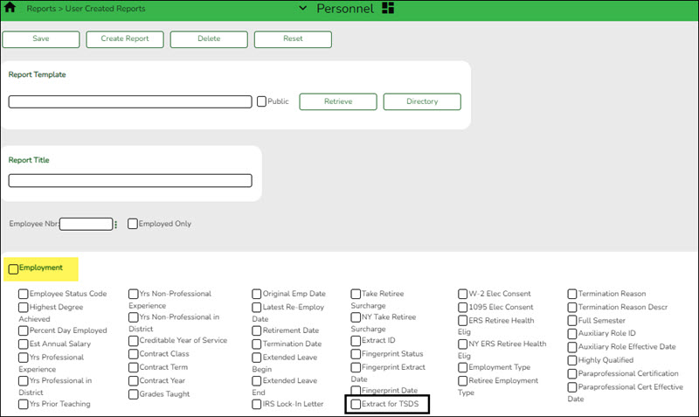Check the Termination Reason checkbox
Image resolution: width=699 pixels, height=417 pixels.
click(572, 295)
